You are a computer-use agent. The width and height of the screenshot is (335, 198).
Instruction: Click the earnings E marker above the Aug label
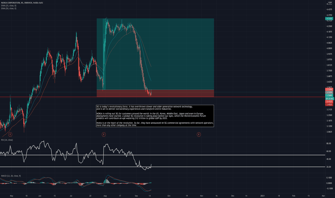[x=104, y=134]
